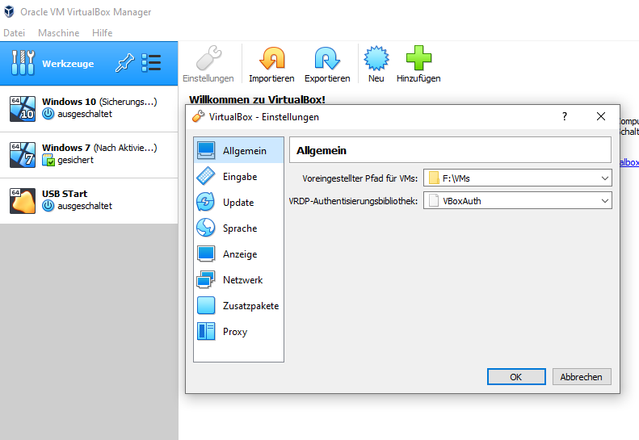Click the Anzeige display icon
639x440 pixels.
tap(206, 254)
